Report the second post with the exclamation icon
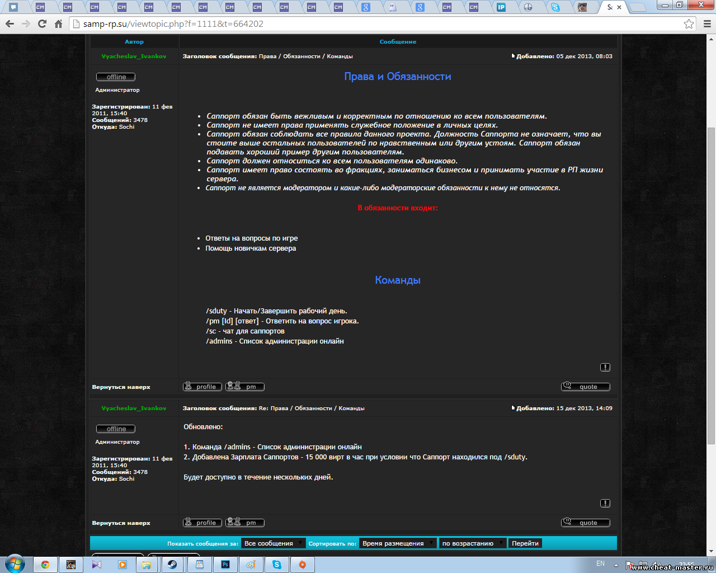 click(x=605, y=504)
